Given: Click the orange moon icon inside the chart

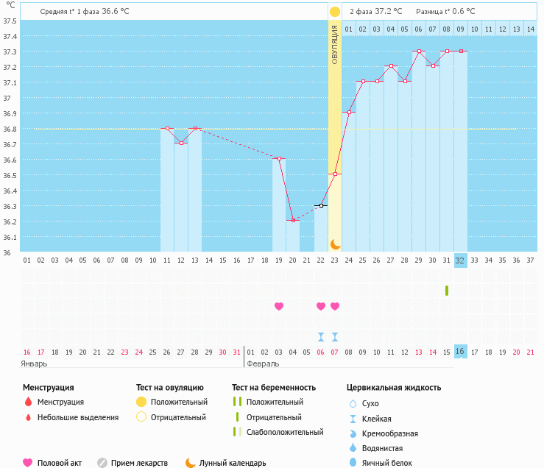Looking at the screenshot, I should [x=335, y=244].
